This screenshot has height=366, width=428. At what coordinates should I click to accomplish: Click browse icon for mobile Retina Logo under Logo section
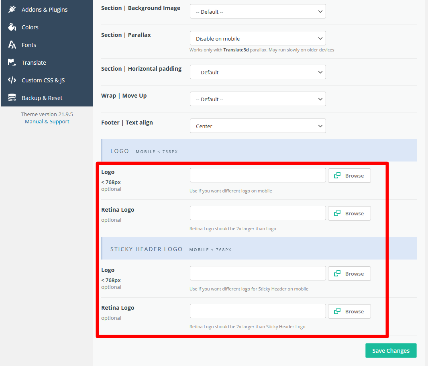(337, 213)
